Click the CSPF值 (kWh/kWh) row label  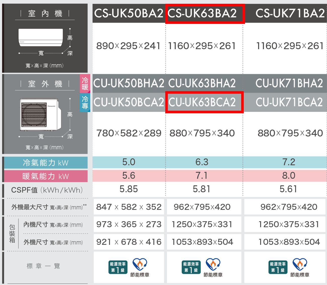pos(47,190)
